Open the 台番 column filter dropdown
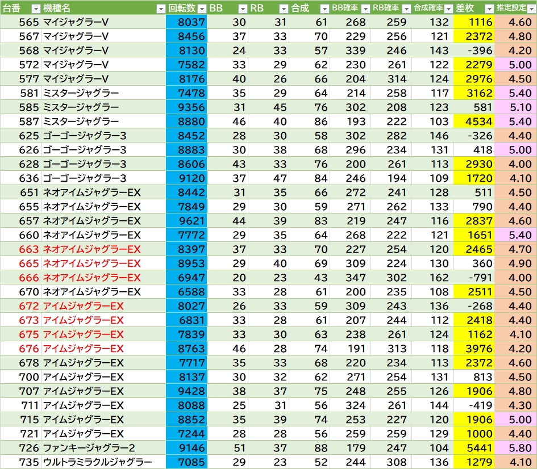 point(35,9)
